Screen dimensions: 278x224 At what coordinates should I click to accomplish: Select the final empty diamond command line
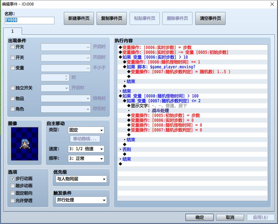(192, 164)
